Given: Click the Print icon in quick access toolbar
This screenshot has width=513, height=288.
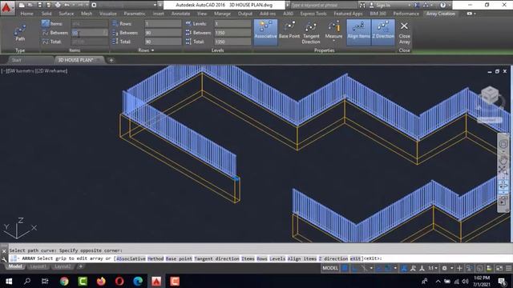Looking at the screenshot, I should (x=58, y=5).
